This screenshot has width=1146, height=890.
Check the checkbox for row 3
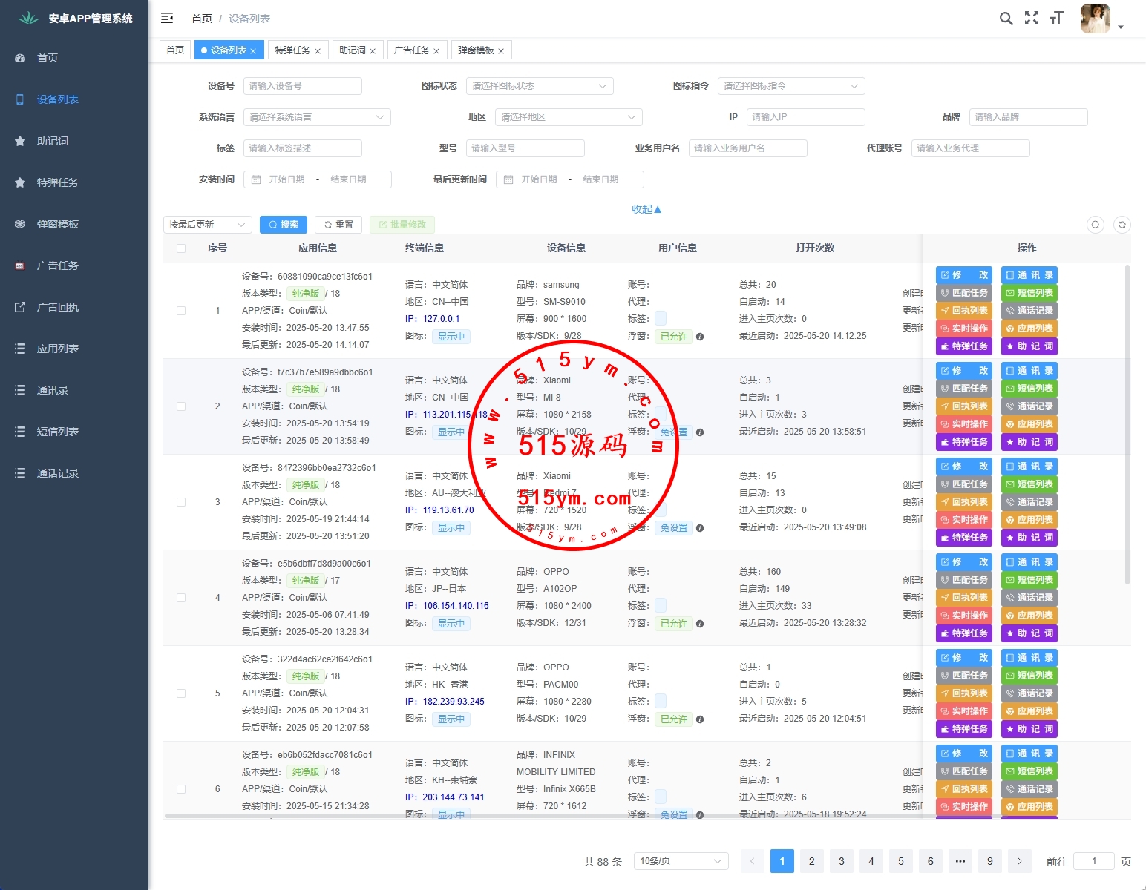tap(181, 502)
